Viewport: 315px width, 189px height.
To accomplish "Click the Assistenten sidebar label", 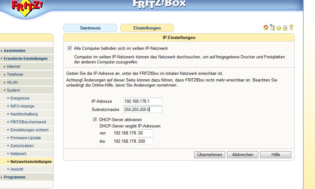I will tap(15, 51).
